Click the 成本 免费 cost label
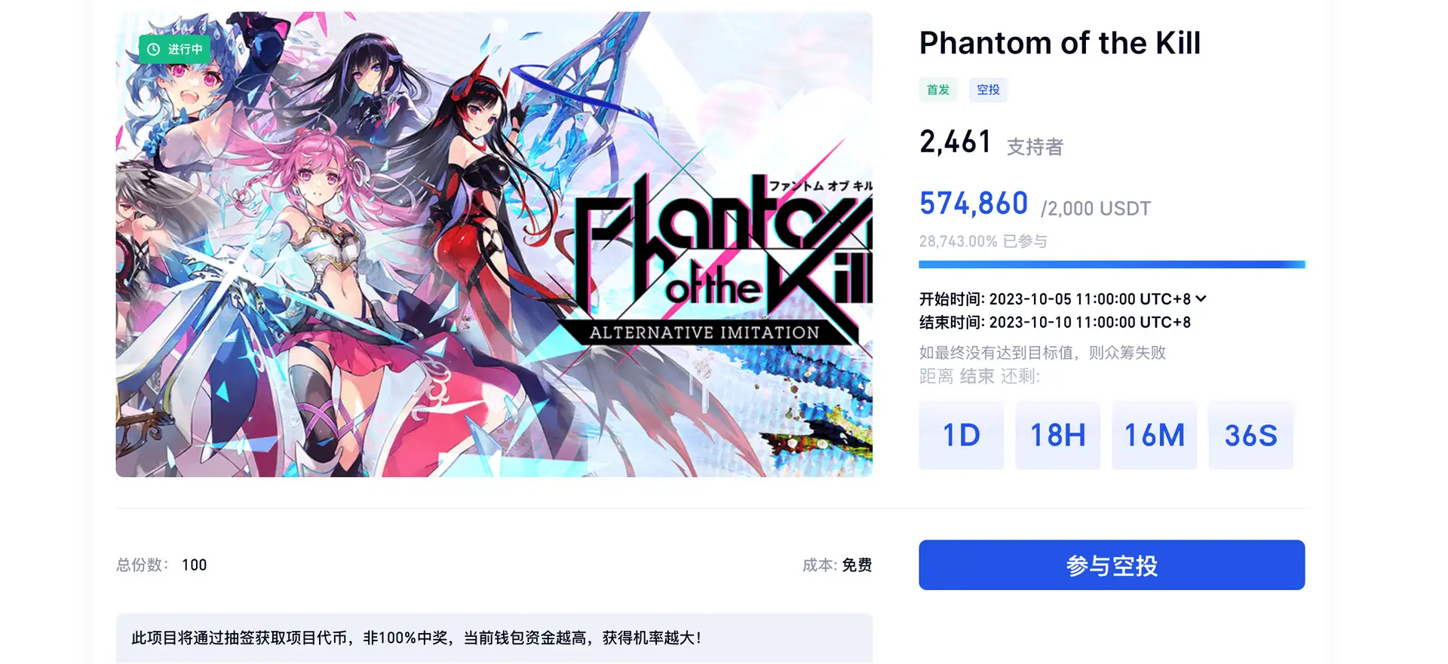This screenshot has width=1448, height=664. coord(837,565)
